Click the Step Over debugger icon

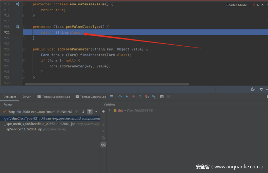click(x=120, y=97)
